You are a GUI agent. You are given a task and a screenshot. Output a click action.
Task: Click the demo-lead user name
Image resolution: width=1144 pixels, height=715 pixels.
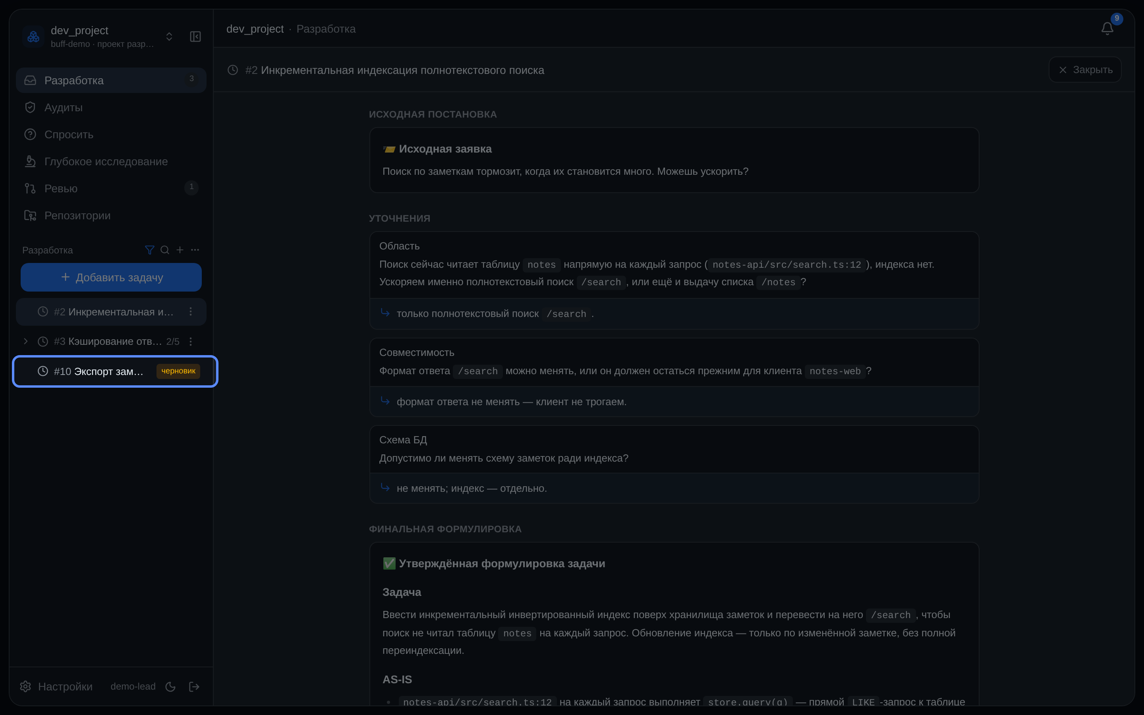[133, 686]
